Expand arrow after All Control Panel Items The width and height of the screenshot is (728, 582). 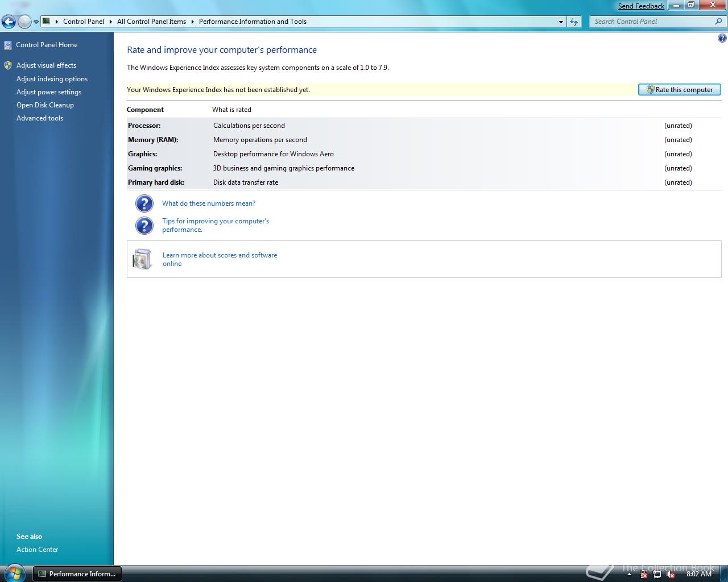(x=192, y=22)
